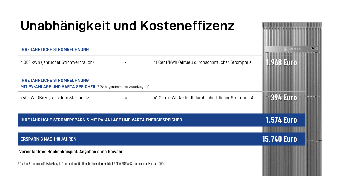This screenshot has width=357, height=176.
Task: Select the 'Unabhängigkeit und Kosteneffizenz' headline
Action: 127,26
